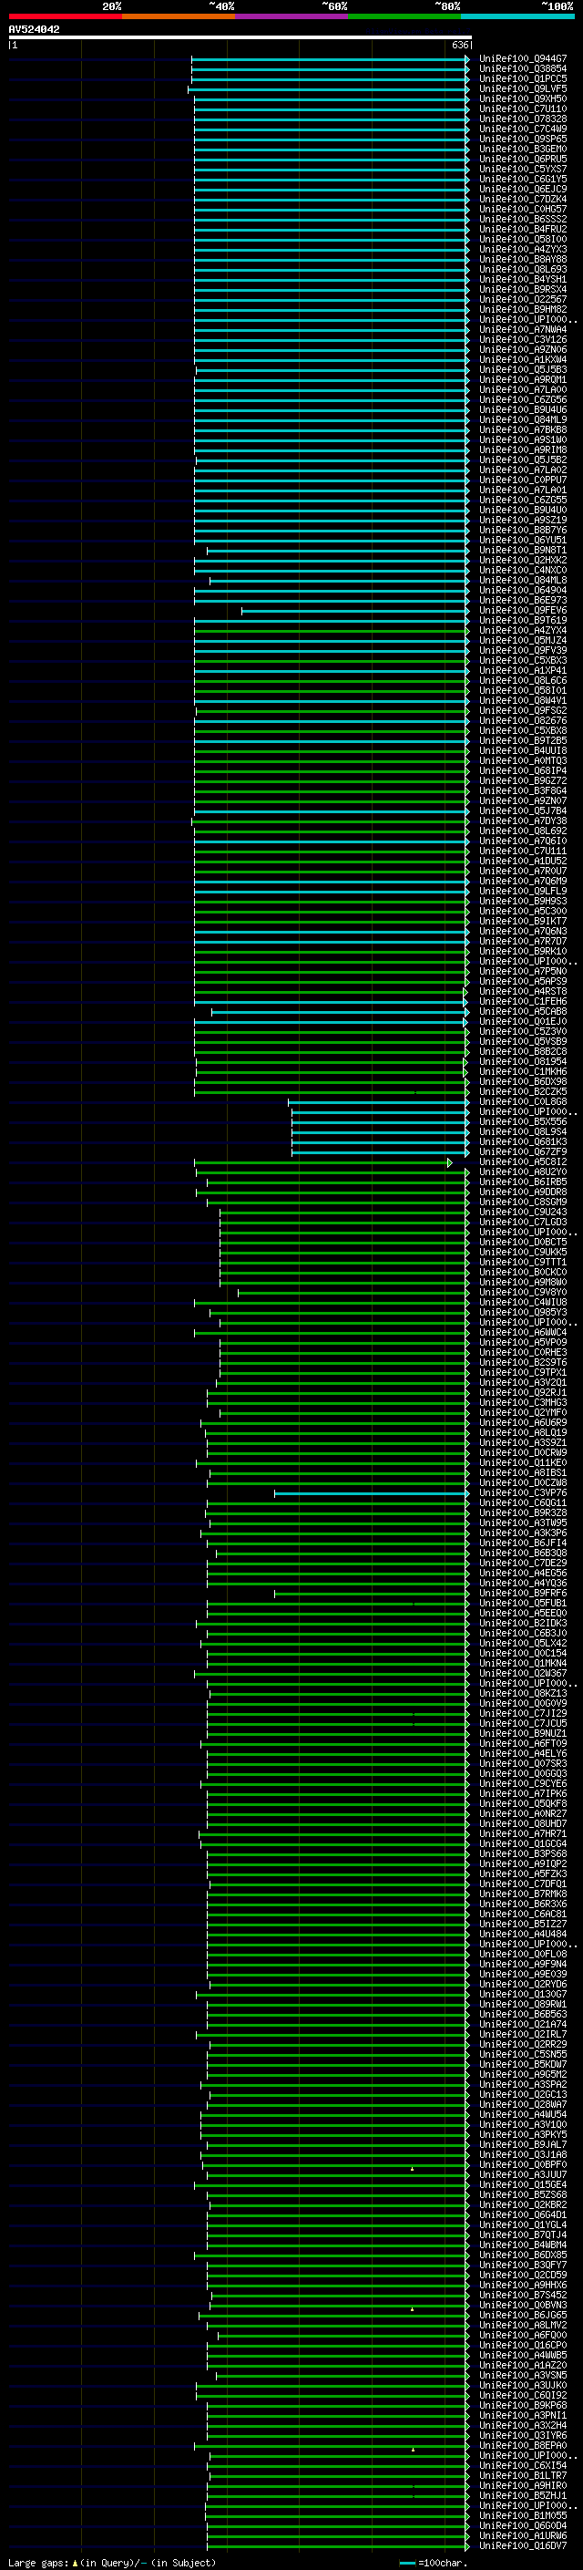Select label UniRef100_O78328

tap(523, 119)
